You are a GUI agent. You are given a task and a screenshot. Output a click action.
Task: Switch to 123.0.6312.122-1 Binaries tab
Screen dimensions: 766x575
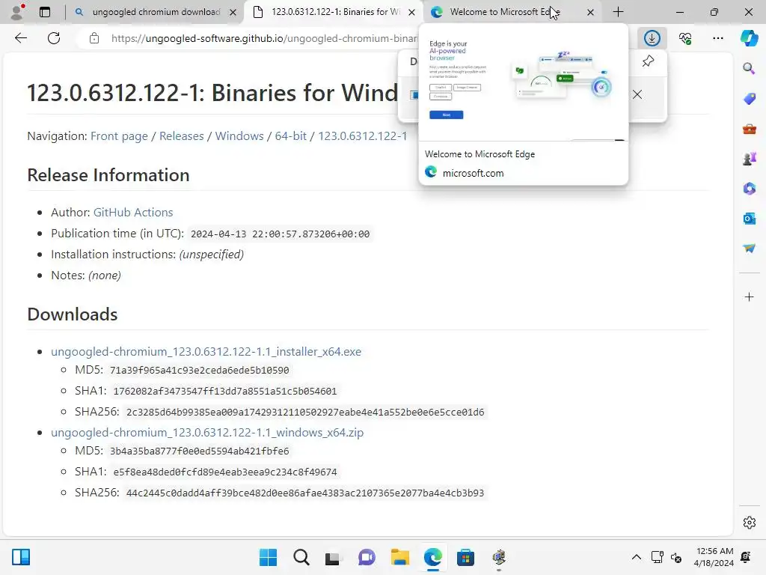(x=334, y=12)
